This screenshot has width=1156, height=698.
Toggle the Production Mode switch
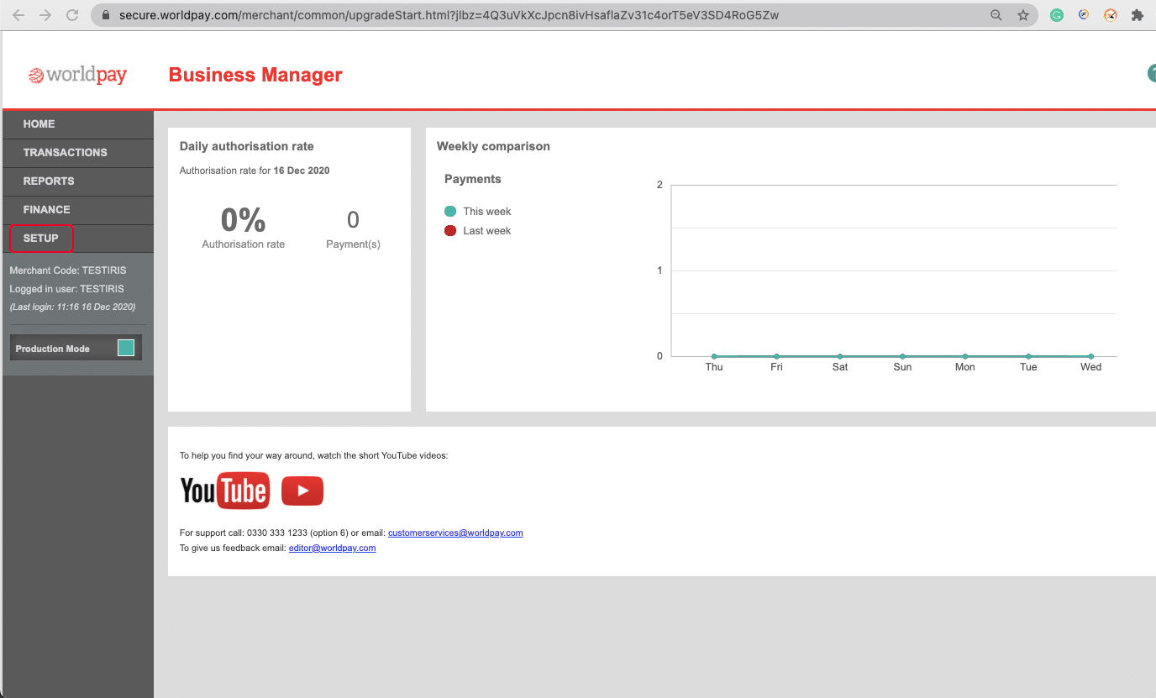pyautogui.click(x=126, y=348)
